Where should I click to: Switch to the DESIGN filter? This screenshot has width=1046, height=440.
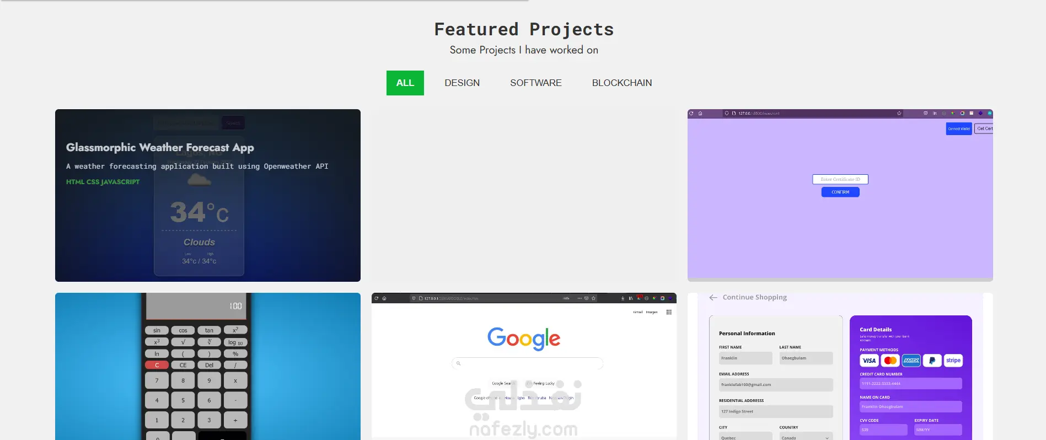(x=462, y=83)
